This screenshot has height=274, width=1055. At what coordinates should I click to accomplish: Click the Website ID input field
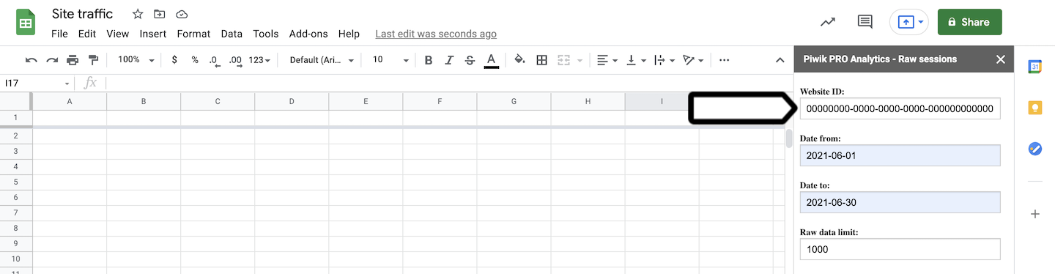coord(900,109)
